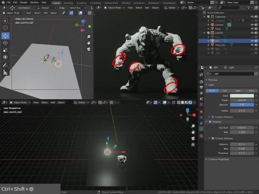Open the Object Data light properties tab
Image resolution: width=259 pixels, height=194 pixels.
click(201, 129)
